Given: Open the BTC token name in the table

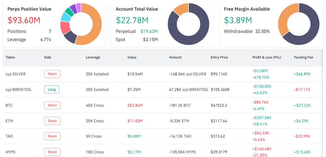Looking at the screenshot, I should 9,105.
